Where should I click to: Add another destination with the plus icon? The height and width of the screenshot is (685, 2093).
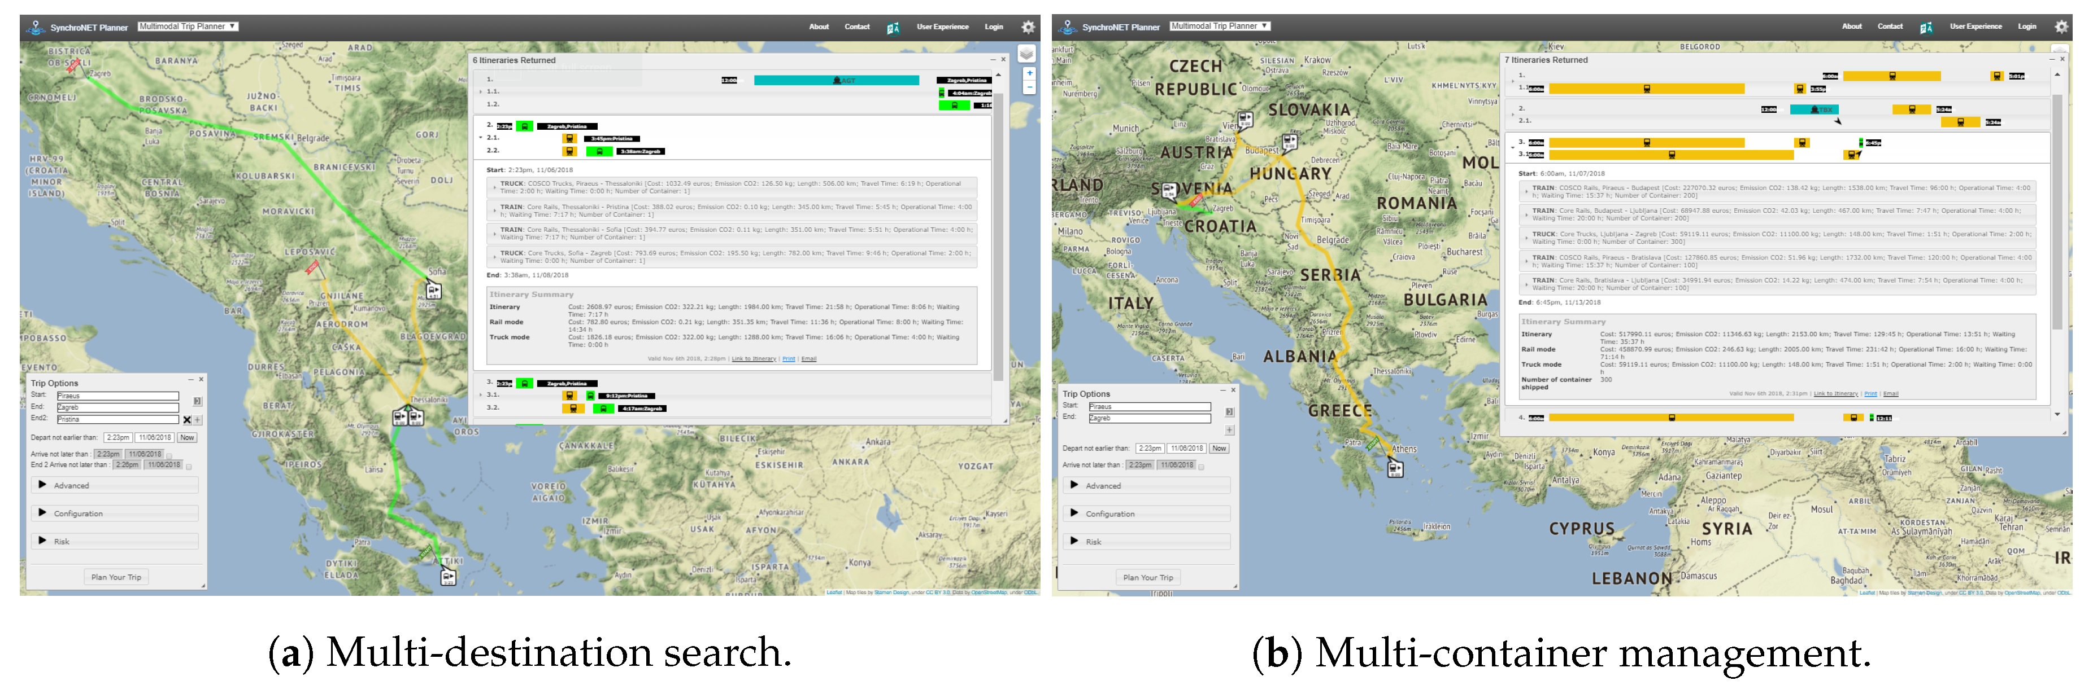[x=198, y=420]
